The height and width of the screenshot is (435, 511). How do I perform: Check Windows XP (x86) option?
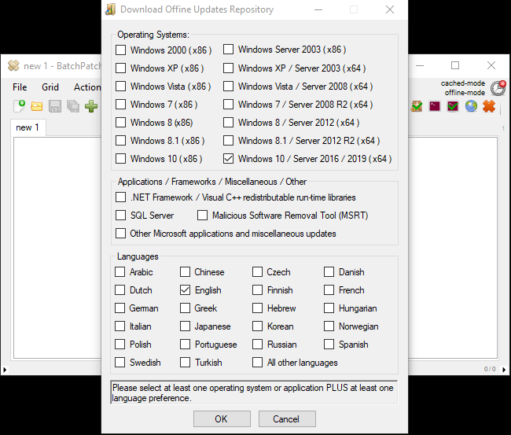[x=120, y=68]
